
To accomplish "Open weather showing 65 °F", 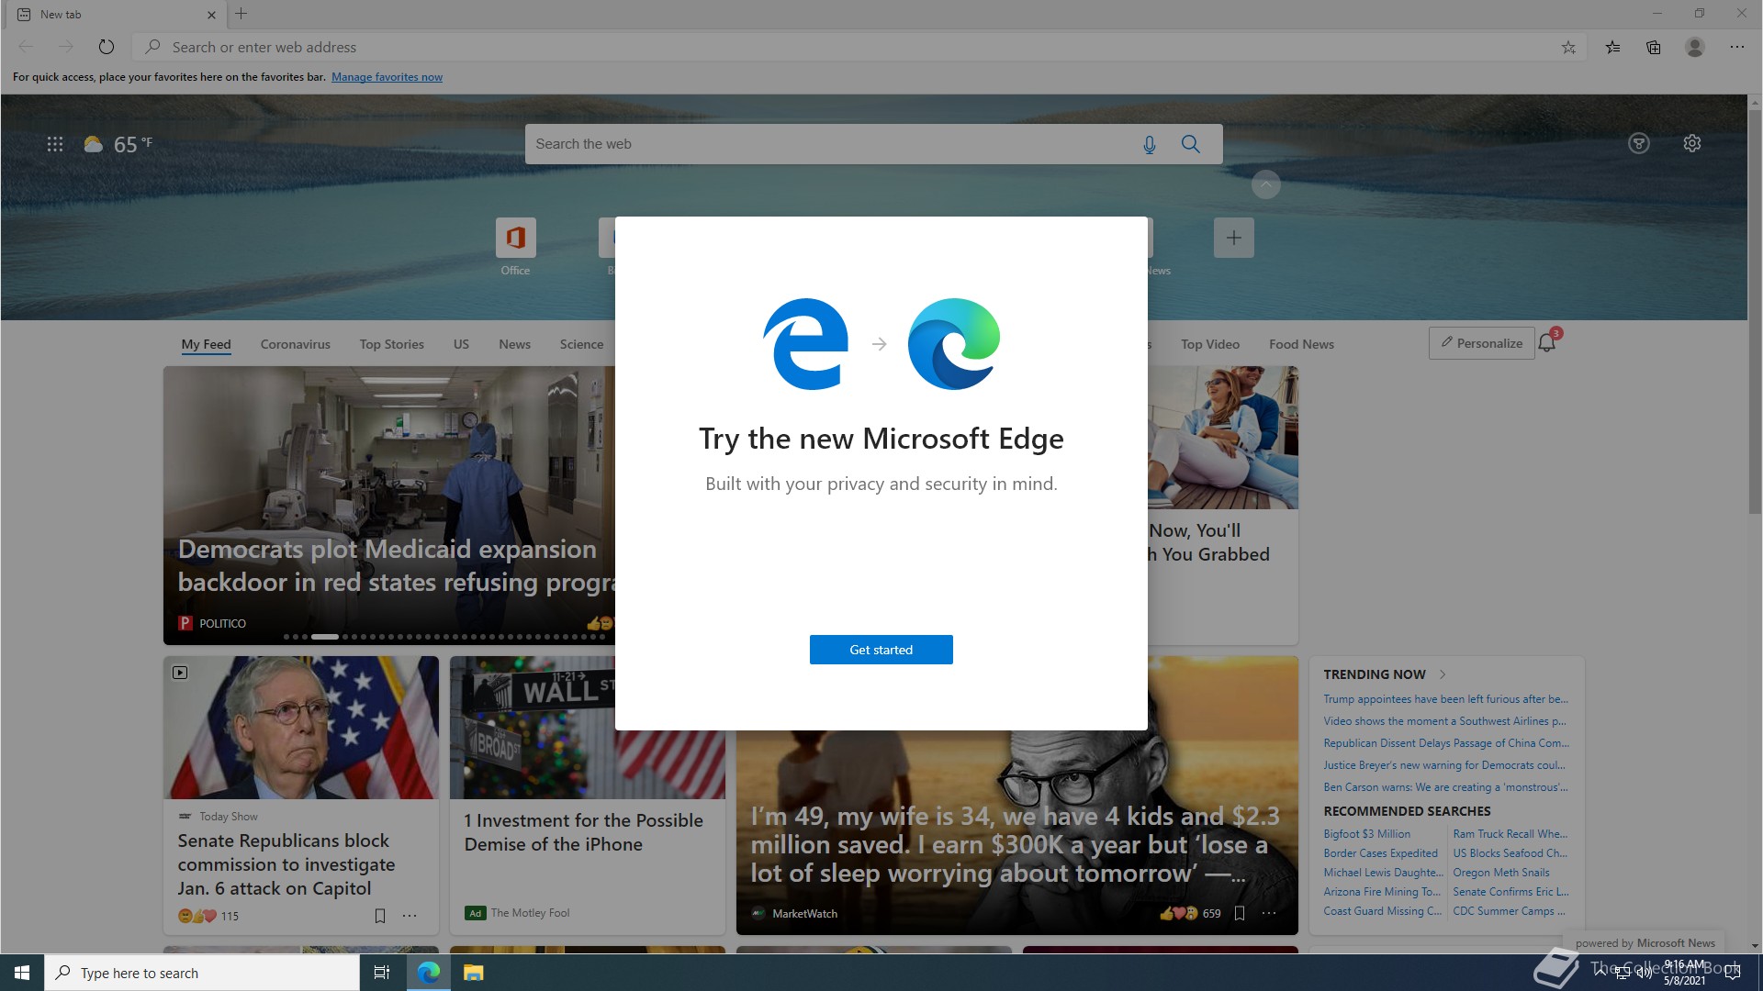I will [x=118, y=144].
